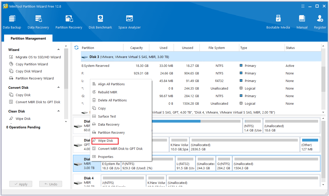Select E:System Reserved partition row
Viewport: 329px width, 196px height.
(201, 66)
